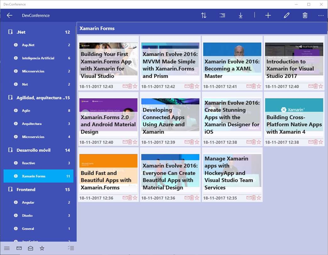328x255 pixels.
Task: Click the toolbar trash delete icon
Action: pos(305,15)
